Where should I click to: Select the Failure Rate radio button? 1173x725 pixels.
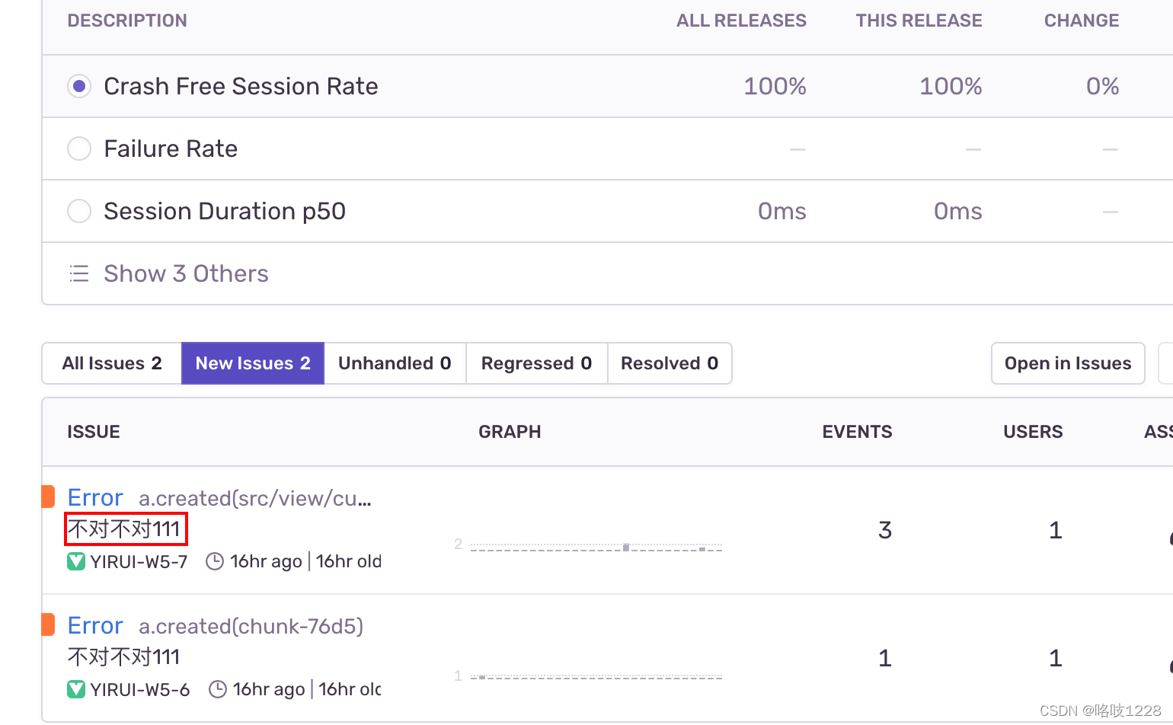[x=79, y=149]
